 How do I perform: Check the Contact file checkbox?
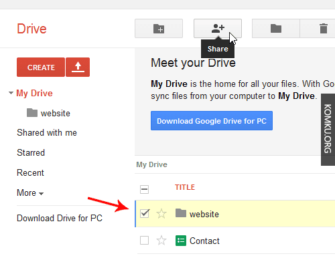tap(144, 241)
